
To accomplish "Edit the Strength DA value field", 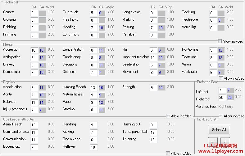I will pyautogui.click(x=153, y=87).
